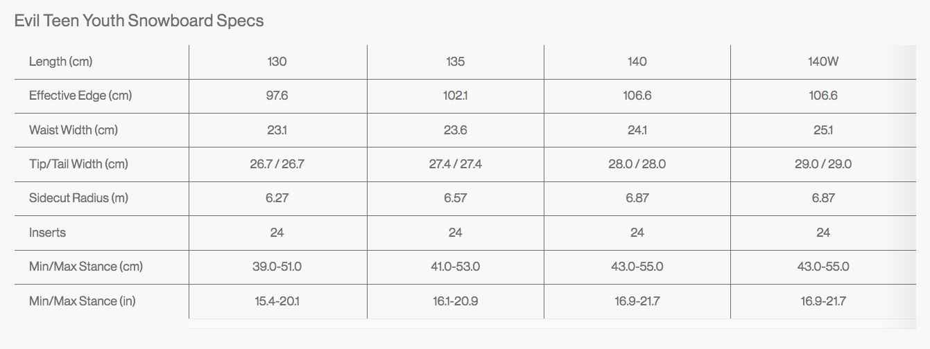This screenshot has width=930, height=349.
Task: Click the 23.6 waist width value
Action: pos(455,130)
